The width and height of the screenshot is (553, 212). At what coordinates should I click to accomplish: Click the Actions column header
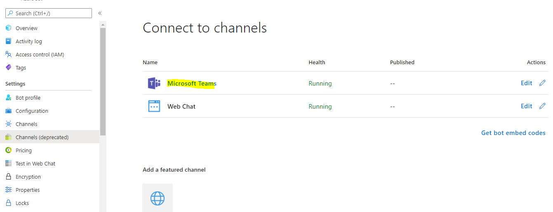[x=536, y=63]
